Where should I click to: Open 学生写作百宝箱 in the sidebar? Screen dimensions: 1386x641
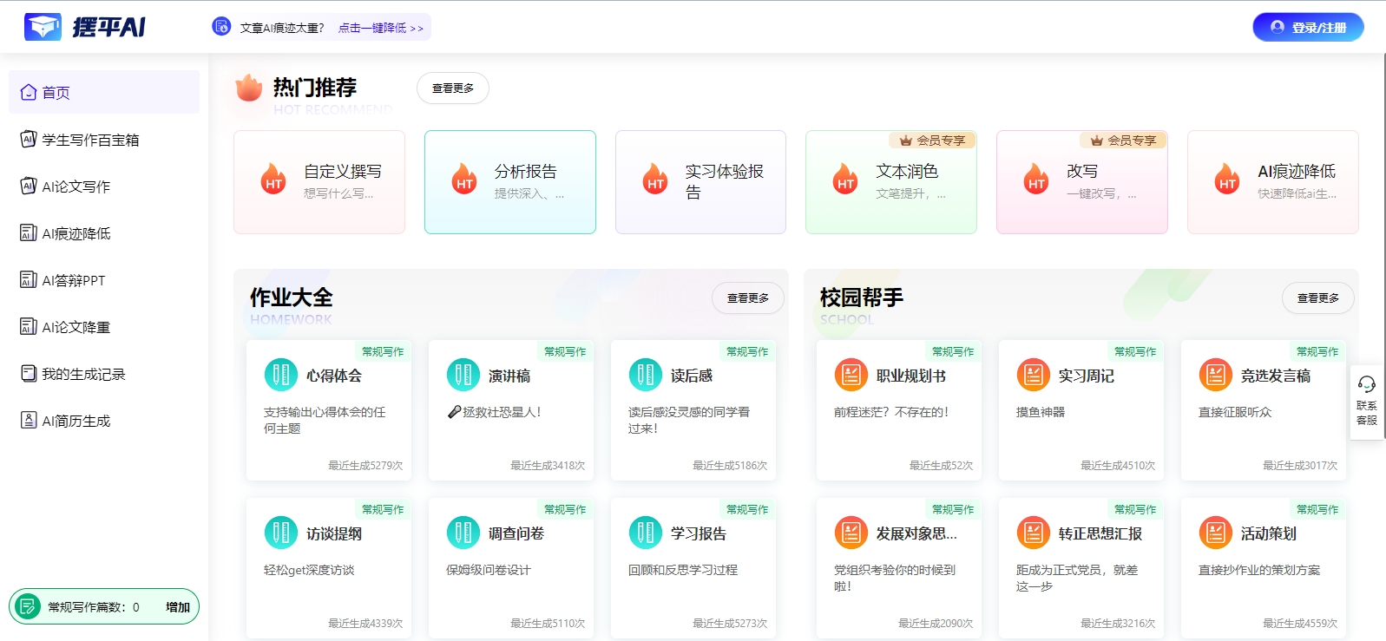(x=104, y=139)
